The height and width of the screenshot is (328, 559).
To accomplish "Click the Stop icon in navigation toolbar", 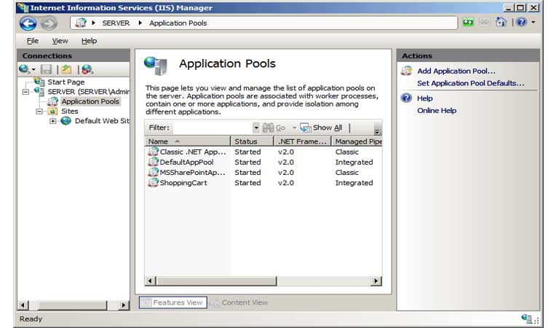I will pyautogui.click(x=484, y=23).
